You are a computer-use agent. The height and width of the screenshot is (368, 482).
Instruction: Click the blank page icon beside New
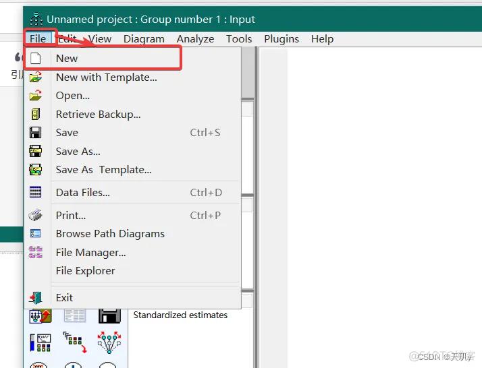click(36, 58)
